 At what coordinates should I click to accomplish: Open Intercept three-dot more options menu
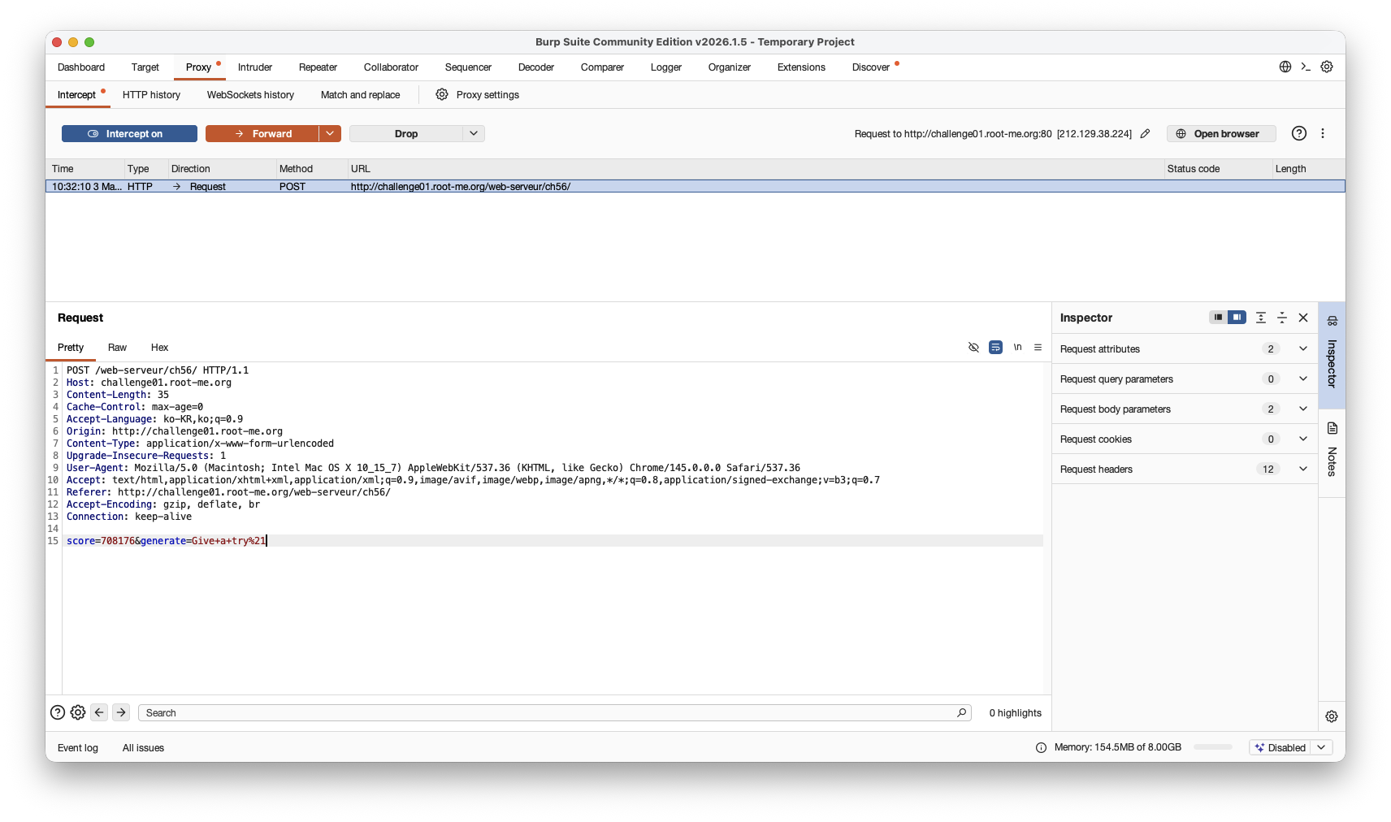click(x=1323, y=133)
